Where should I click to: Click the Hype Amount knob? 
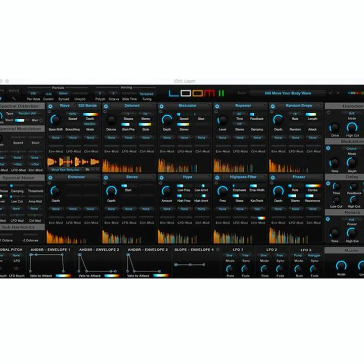[167, 191]
